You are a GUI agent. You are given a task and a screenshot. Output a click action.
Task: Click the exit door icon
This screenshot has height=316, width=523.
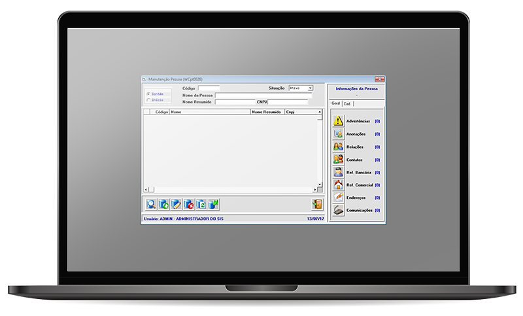coord(317,204)
